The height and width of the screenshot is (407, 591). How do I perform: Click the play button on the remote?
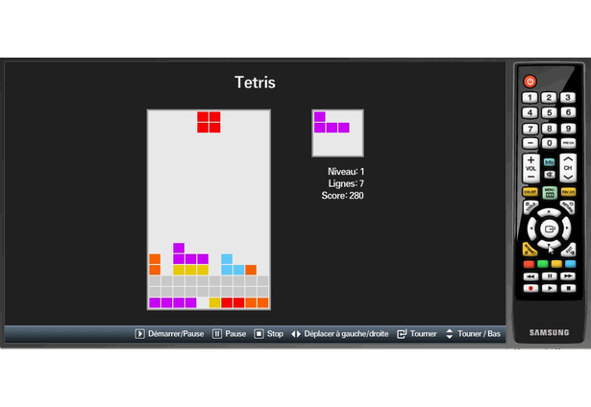point(550,288)
